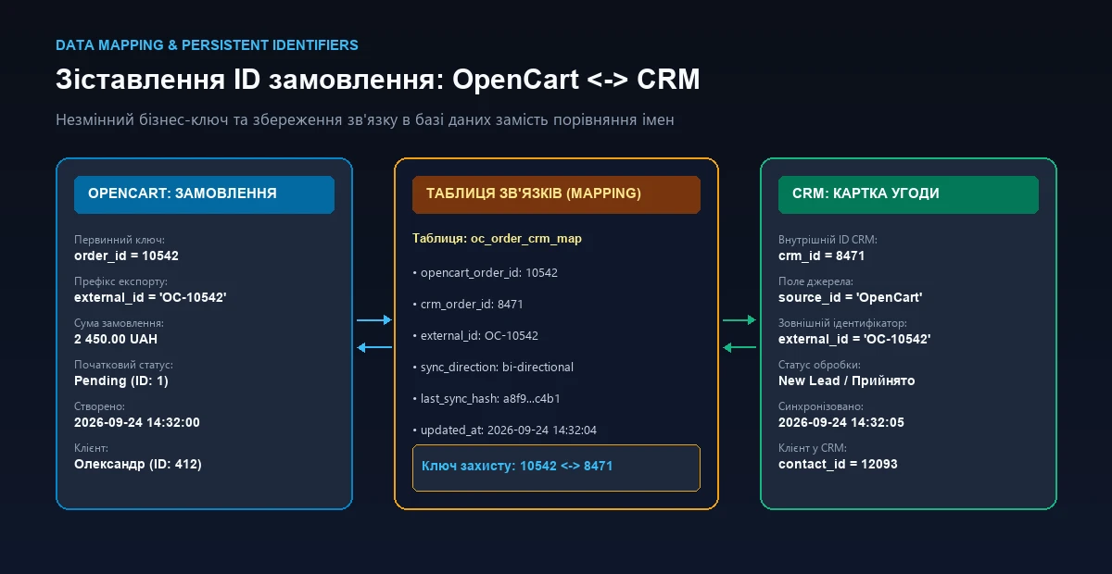Screen dimensions: 1112x574
Task: Select external_id value in OpenCart card
Action: (x=150, y=297)
